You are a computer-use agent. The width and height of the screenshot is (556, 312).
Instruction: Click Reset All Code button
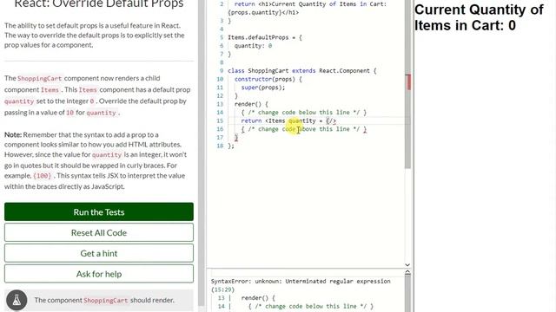tap(99, 232)
